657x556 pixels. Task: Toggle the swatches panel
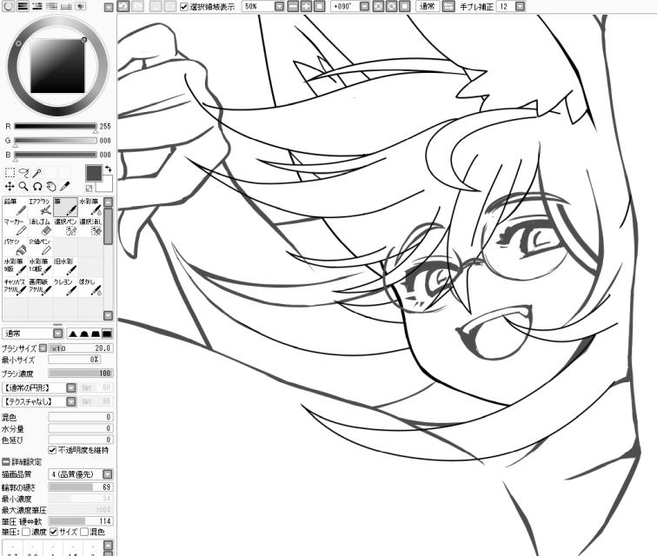66,6
